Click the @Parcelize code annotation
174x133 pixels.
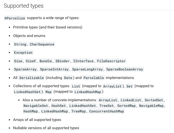click(15, 18)
